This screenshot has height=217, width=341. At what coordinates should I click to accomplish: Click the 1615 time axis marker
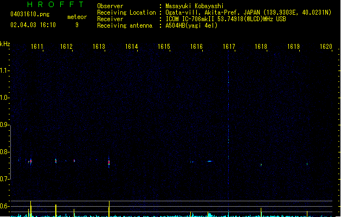pyautogui.click(x=164, y=47)
